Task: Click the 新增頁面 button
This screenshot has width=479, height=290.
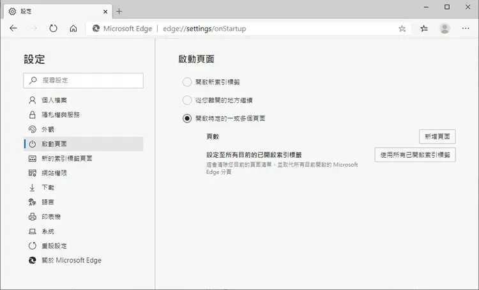Action: coord(437,136)
